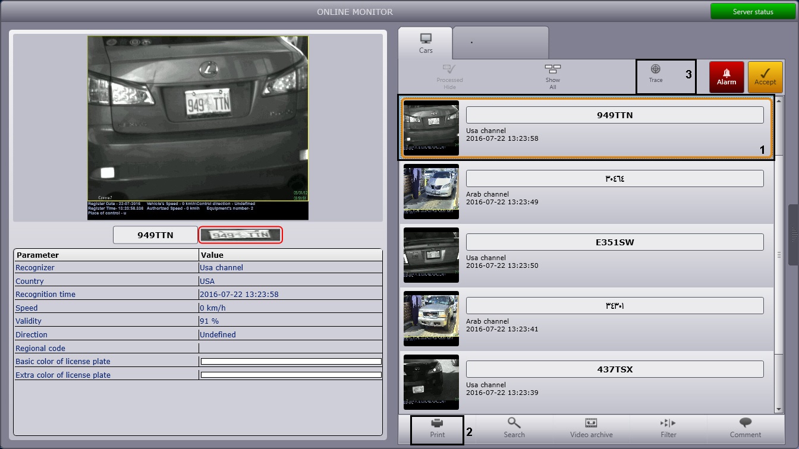Click the 437TSX car thumbnail
This screenshot has width=799, height=449.
pyautogui.click(x=431, y=382)
